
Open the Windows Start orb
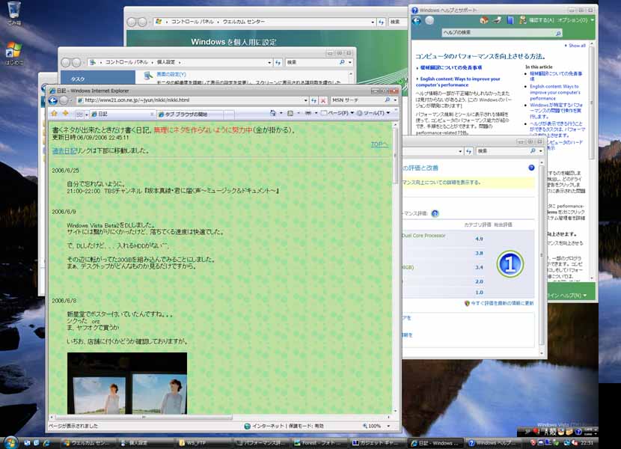tap(10, 442)
